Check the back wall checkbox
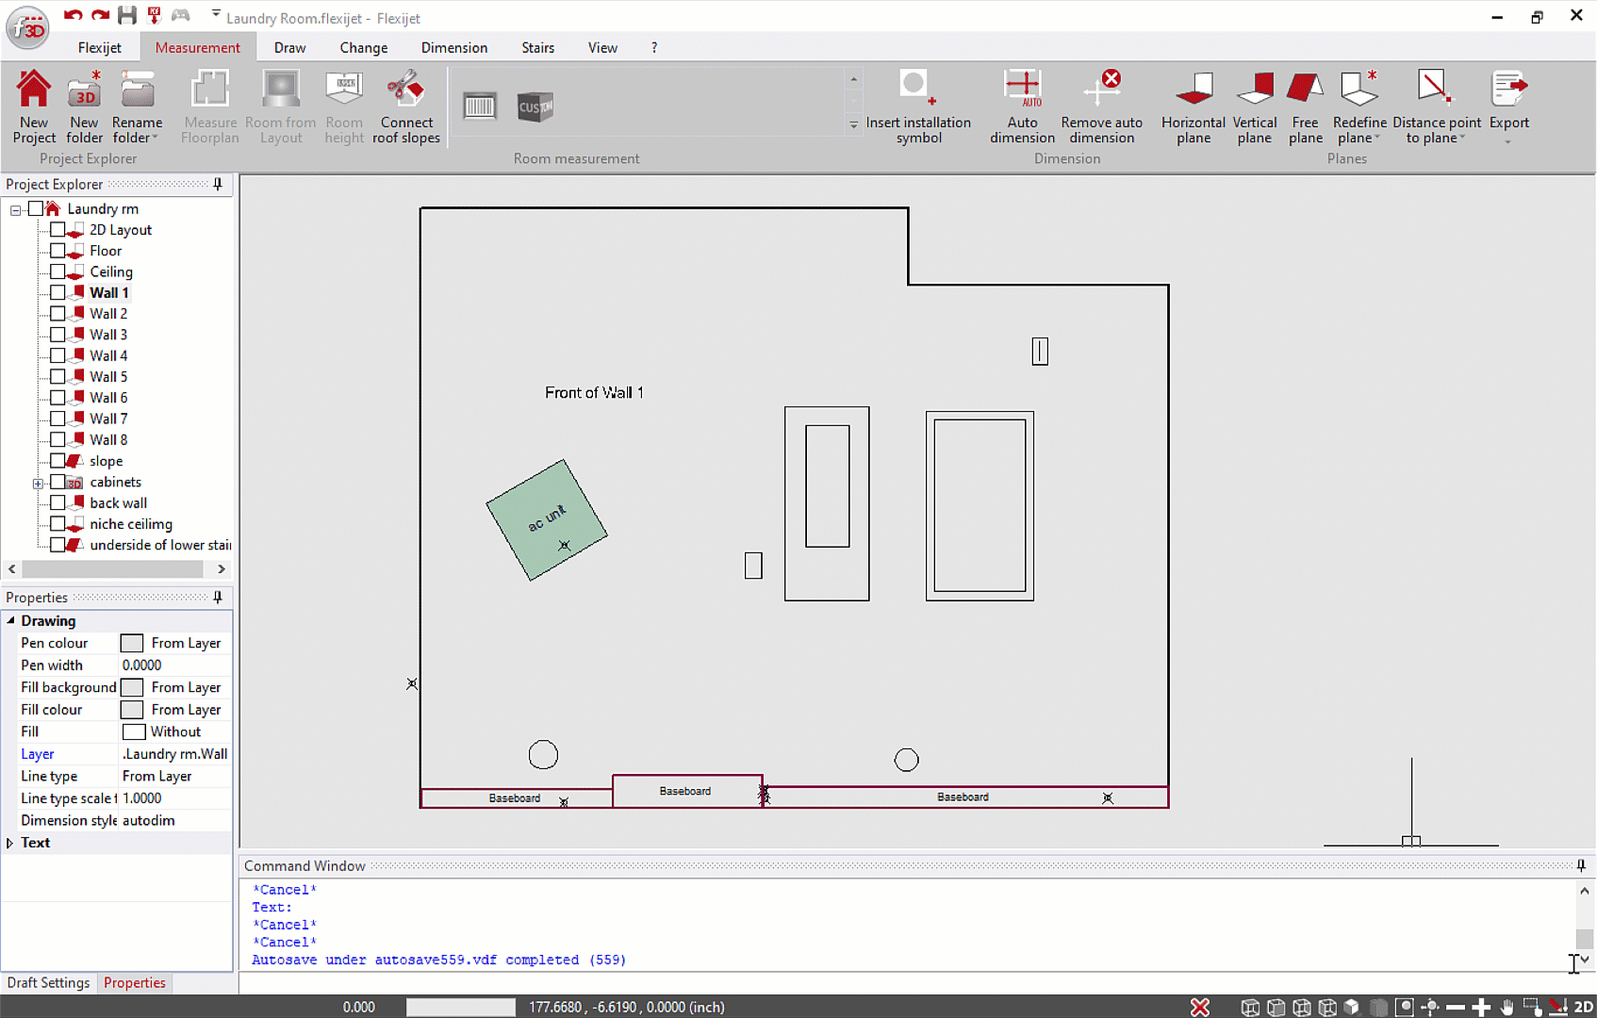The image size is (1597, 1018). 58,502
